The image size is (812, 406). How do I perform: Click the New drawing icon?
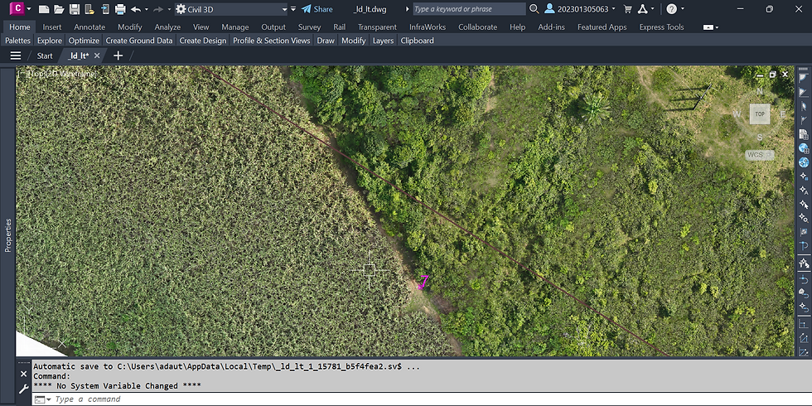pos(44,9)
